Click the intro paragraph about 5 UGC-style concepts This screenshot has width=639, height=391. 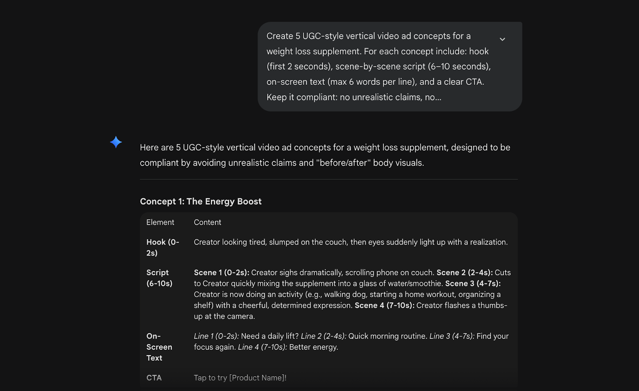click(325, 155)
